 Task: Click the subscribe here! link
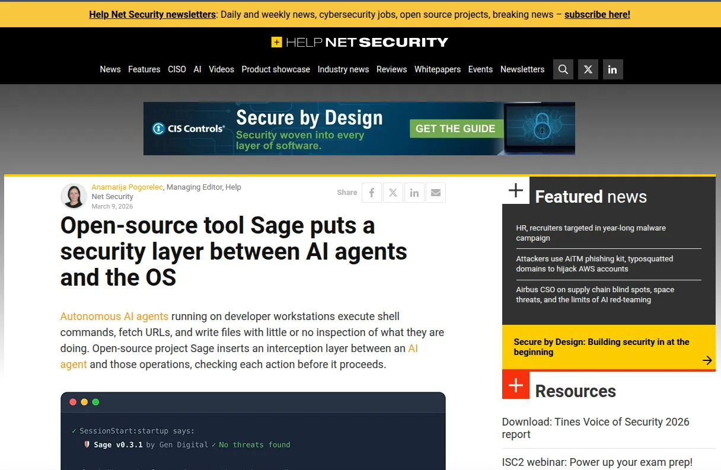pyautogui.click(x=597, y=14)
